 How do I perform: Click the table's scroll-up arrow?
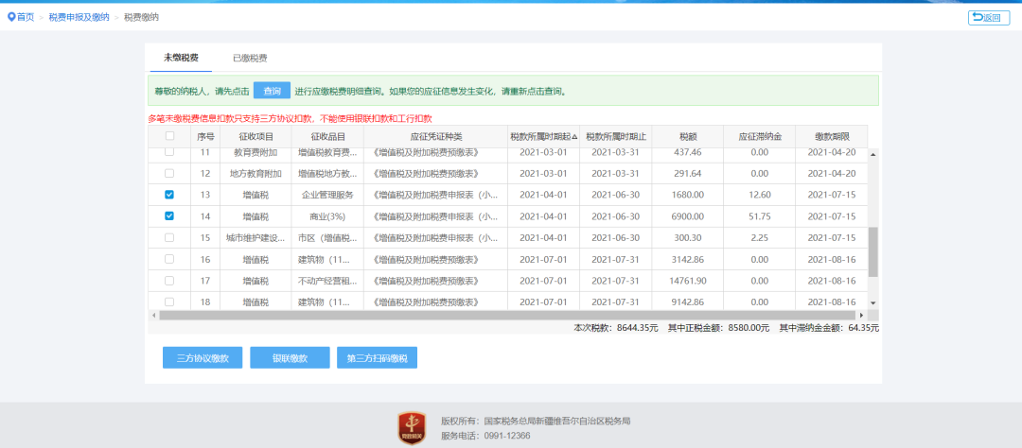(873, 153)
